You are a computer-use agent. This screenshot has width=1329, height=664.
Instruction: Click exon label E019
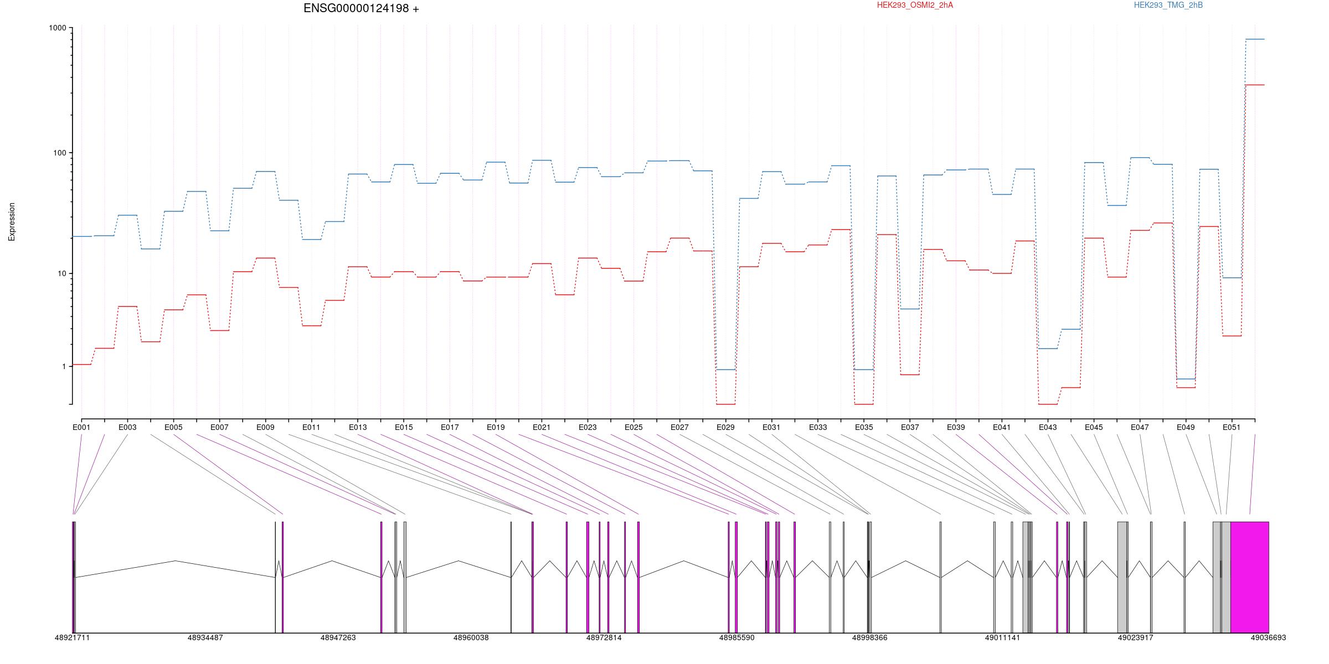click(496, 427)
